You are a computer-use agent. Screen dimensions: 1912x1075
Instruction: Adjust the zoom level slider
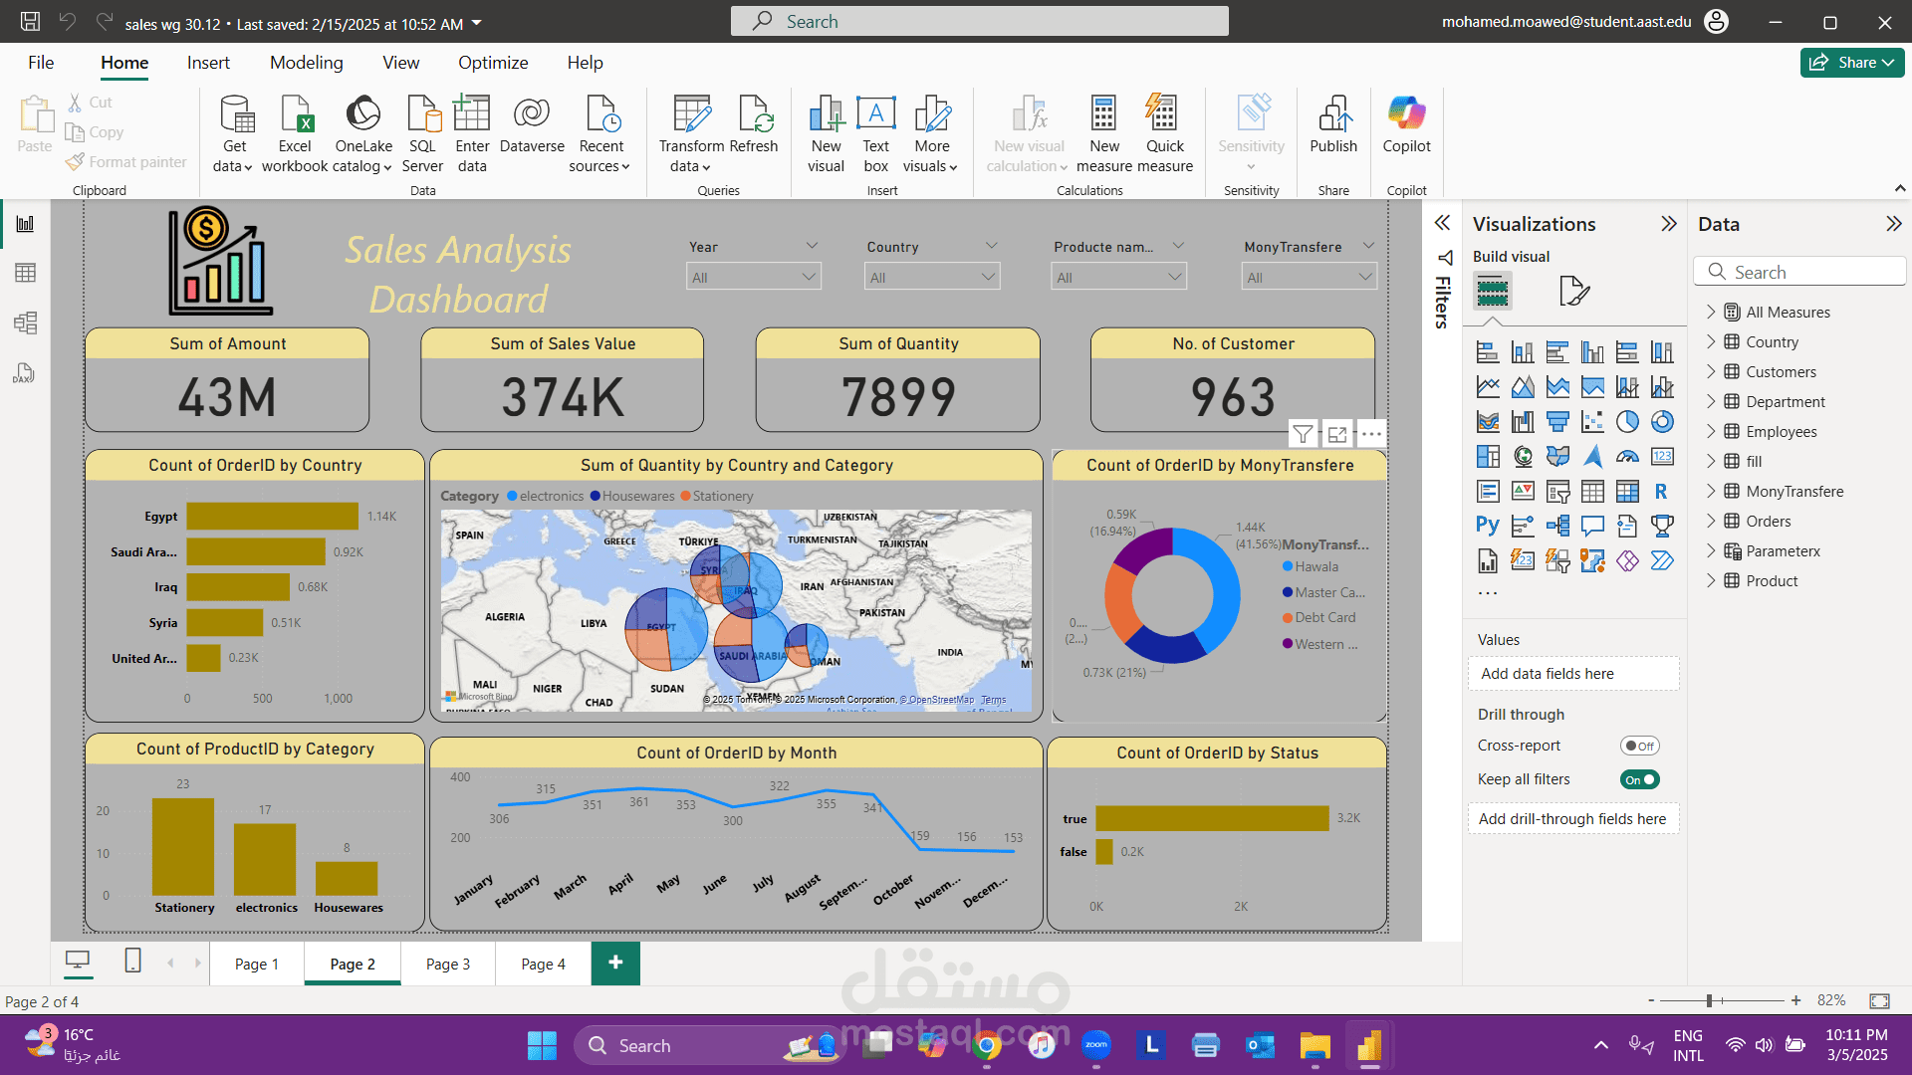tap(1709, 1000)
